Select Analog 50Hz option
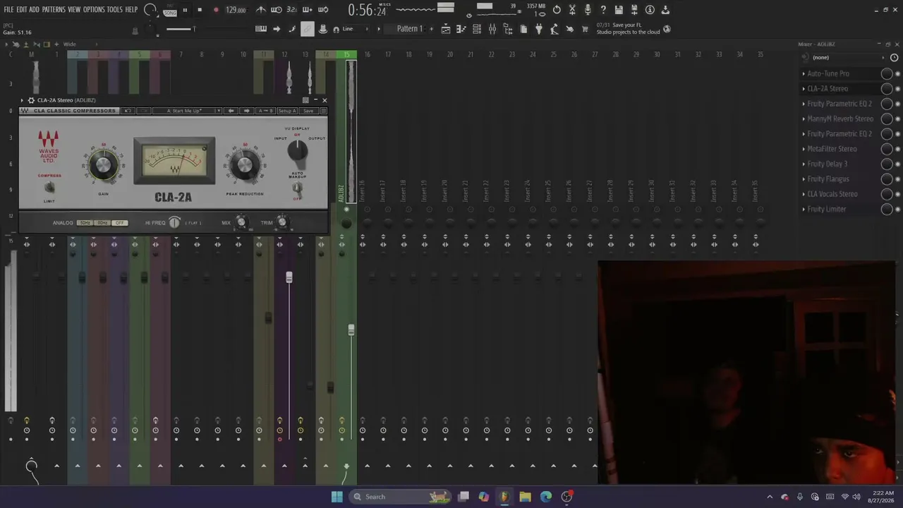 (85, 223)
